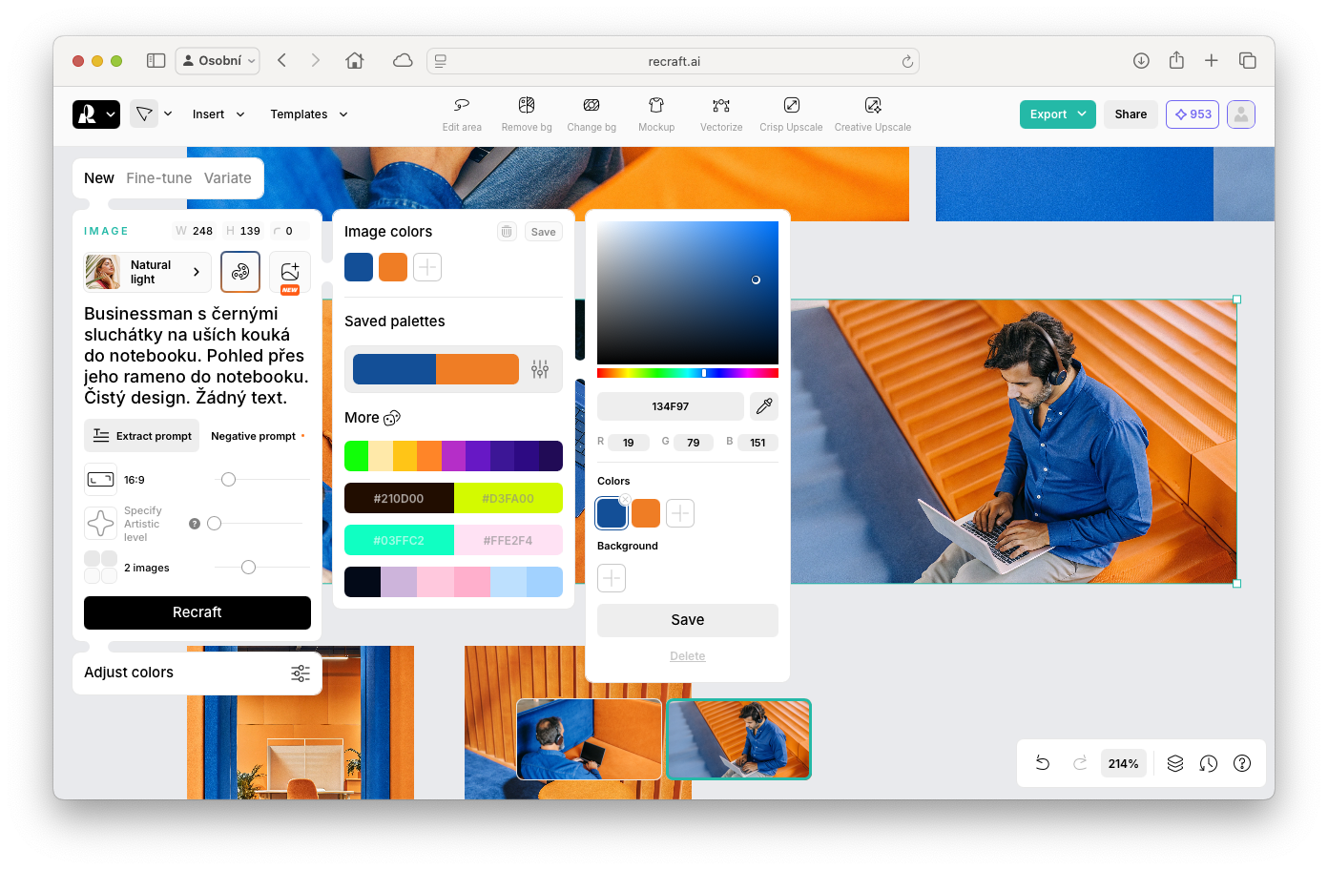Viewport: 1328px width, 870px height.
Task: Click the browser home icon
Action: pyautogui.click(x=355, y=61)
